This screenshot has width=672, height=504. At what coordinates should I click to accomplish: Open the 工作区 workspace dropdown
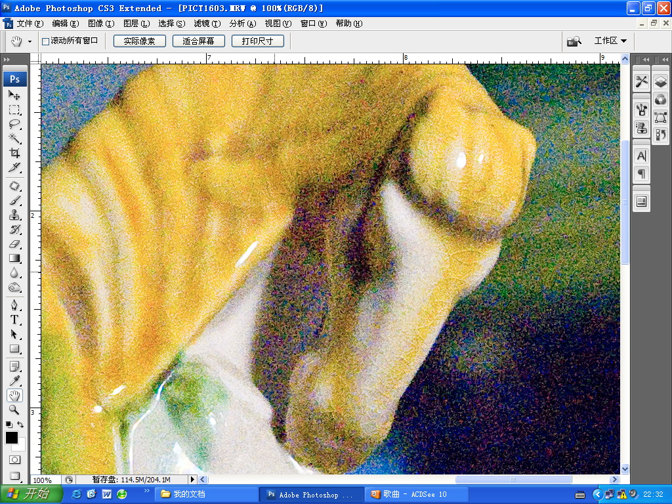pos(610,41)
